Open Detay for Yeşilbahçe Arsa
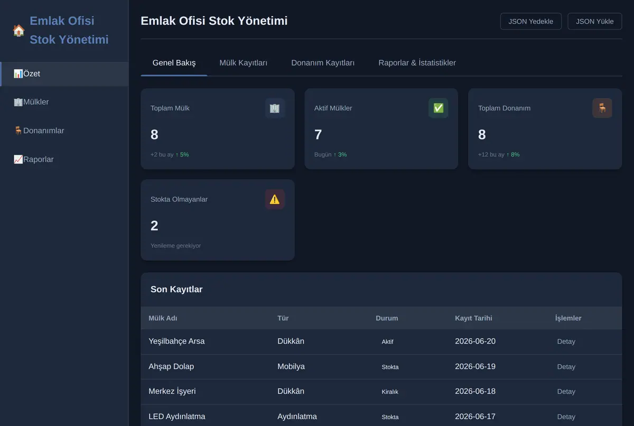634x426 pixels. [x=566, y=341]
